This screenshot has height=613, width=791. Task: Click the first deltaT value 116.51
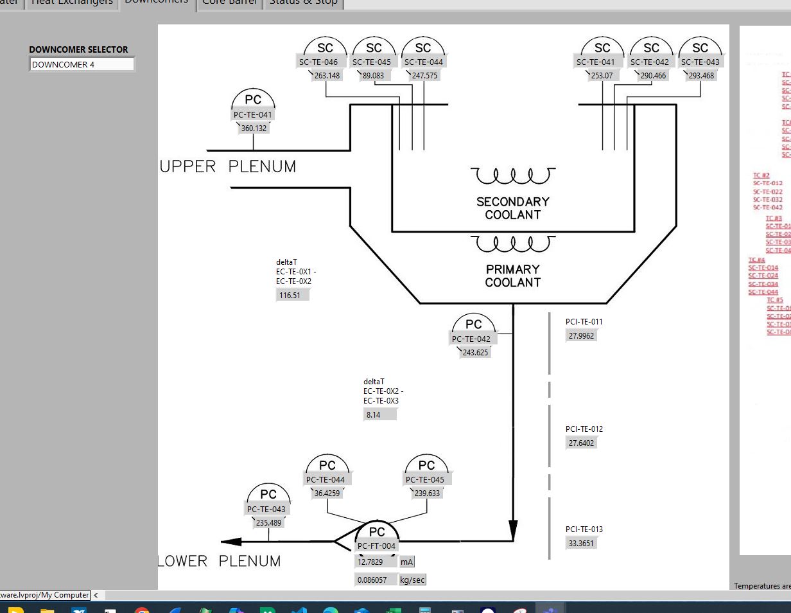pyautogui.click(x=292, y=295)
